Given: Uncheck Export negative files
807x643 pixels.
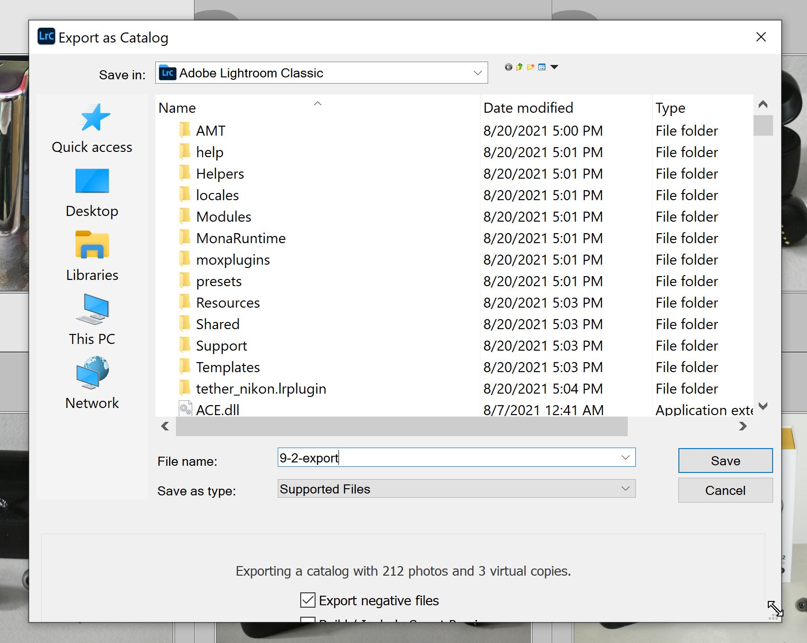Looking at the screenshot, I should 307,600.
